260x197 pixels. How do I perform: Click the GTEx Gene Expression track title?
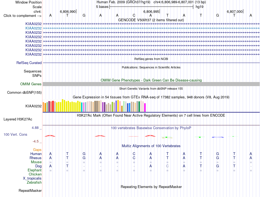(151, 97)
